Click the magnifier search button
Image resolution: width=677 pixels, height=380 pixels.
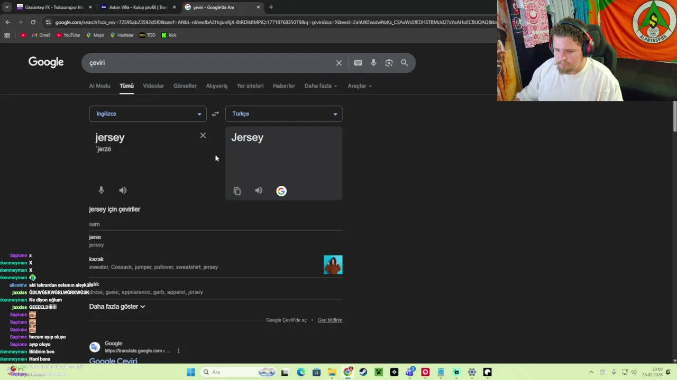point(405,63)
